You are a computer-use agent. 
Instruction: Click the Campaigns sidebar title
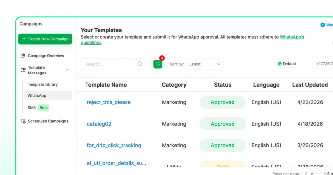click(31, 24)
